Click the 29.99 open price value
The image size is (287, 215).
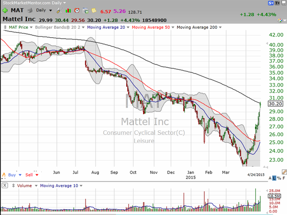(45, 20)
